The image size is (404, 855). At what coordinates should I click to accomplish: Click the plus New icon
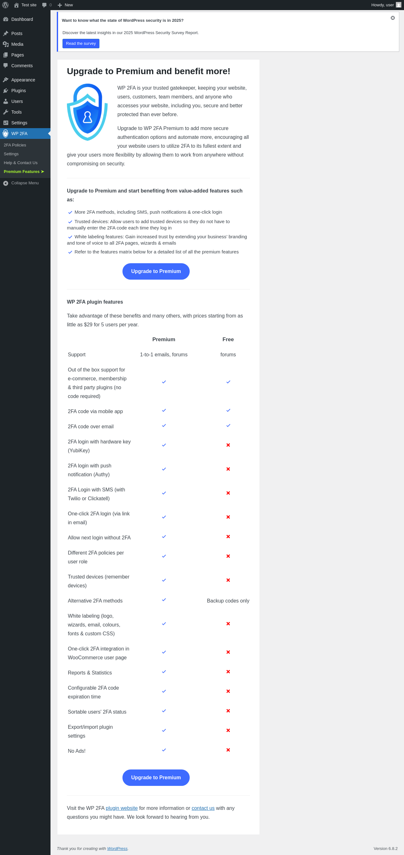pyautogui.click(x=60, y=5)
